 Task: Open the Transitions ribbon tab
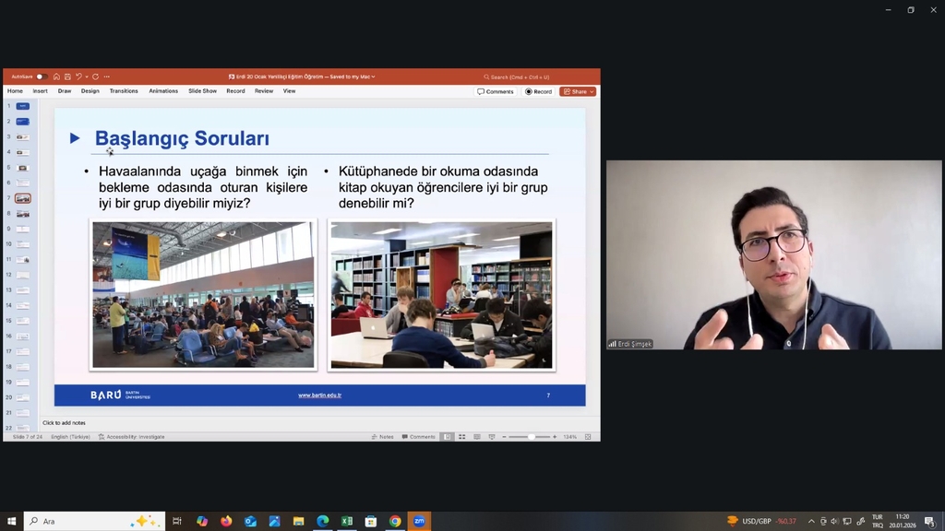(x=124, y=91)
